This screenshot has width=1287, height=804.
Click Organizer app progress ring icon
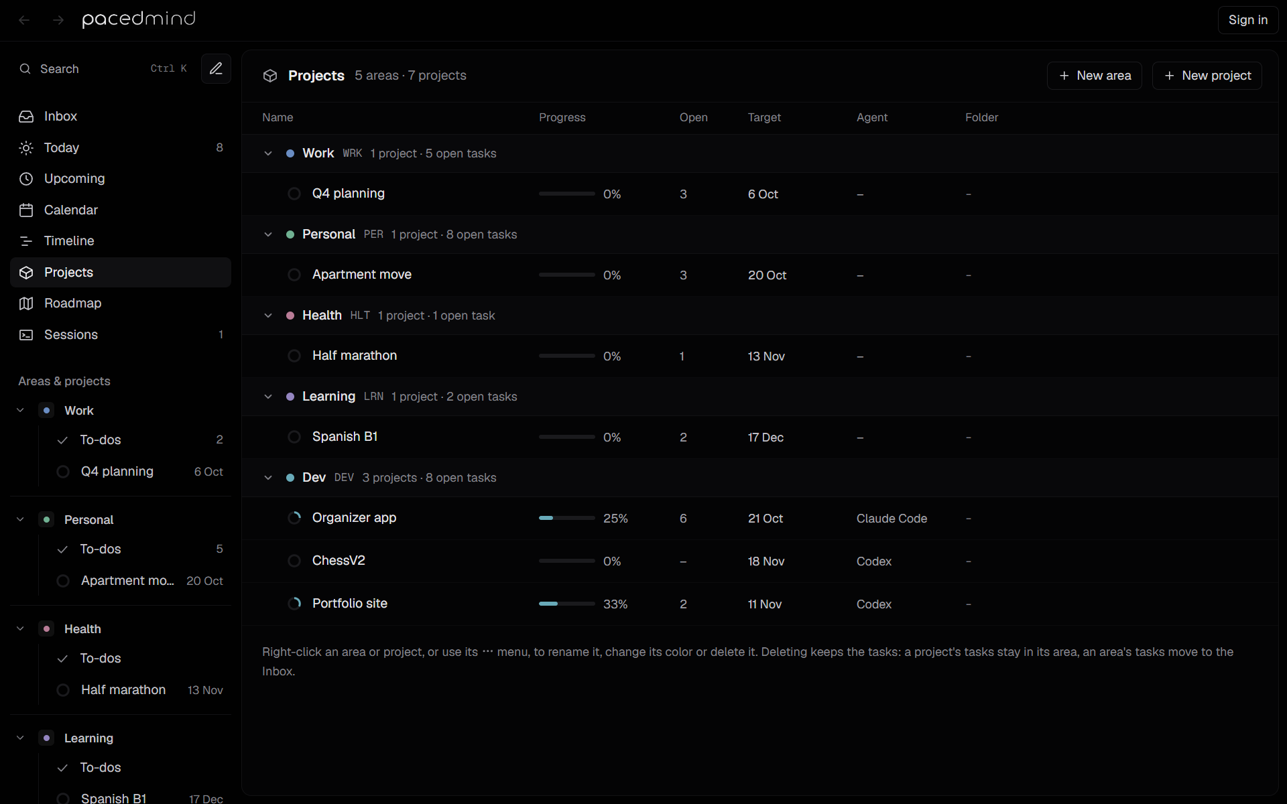click(294, 518)
